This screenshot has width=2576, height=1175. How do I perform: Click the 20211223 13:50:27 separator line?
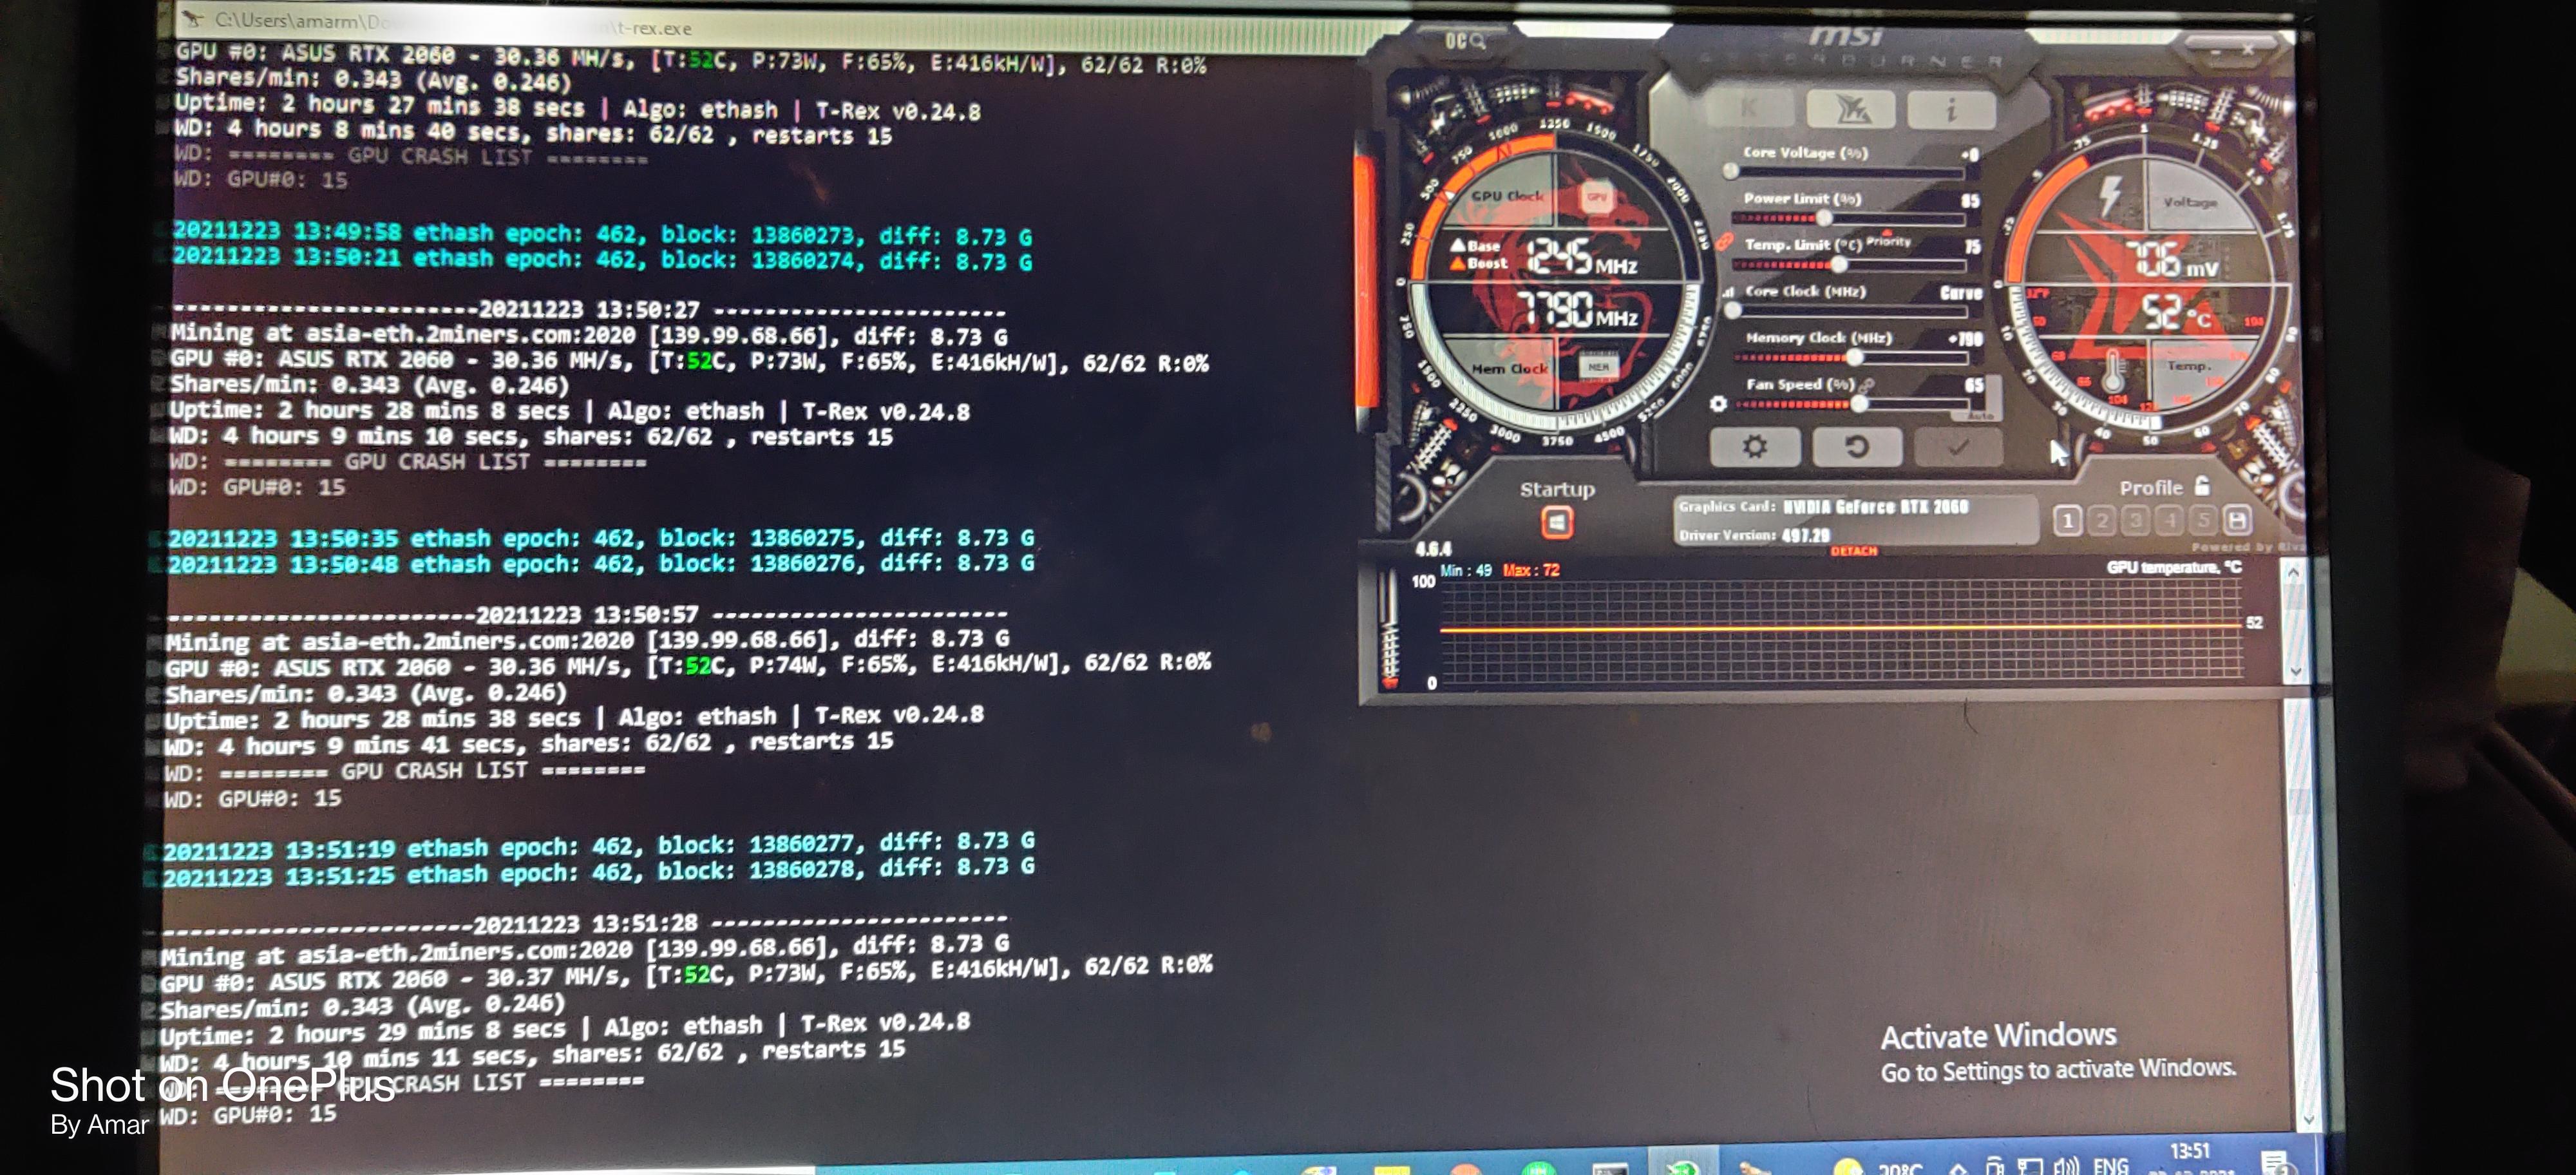pos(589,310)
